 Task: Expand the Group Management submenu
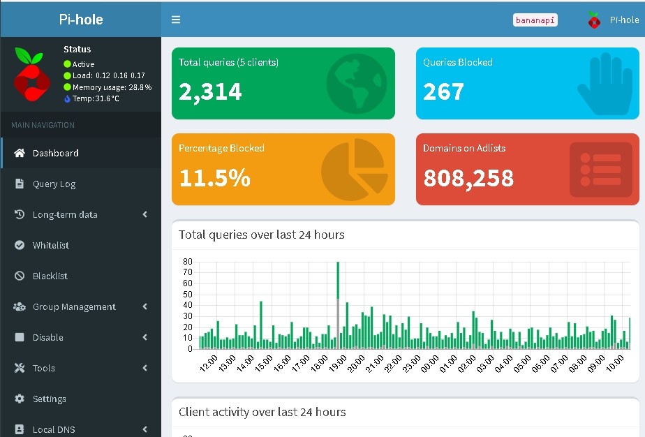tap(144, 306)
